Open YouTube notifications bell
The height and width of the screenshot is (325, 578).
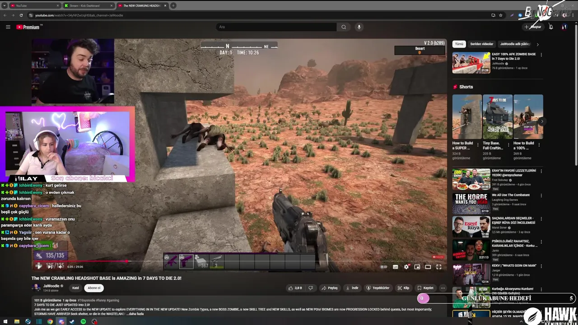click(x=551, y=27)
